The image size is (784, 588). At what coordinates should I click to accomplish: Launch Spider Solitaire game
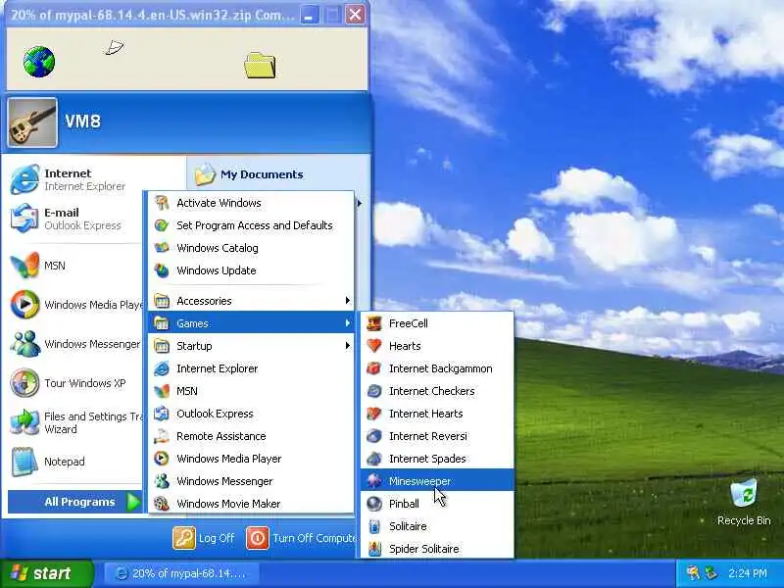click(437, 549)
